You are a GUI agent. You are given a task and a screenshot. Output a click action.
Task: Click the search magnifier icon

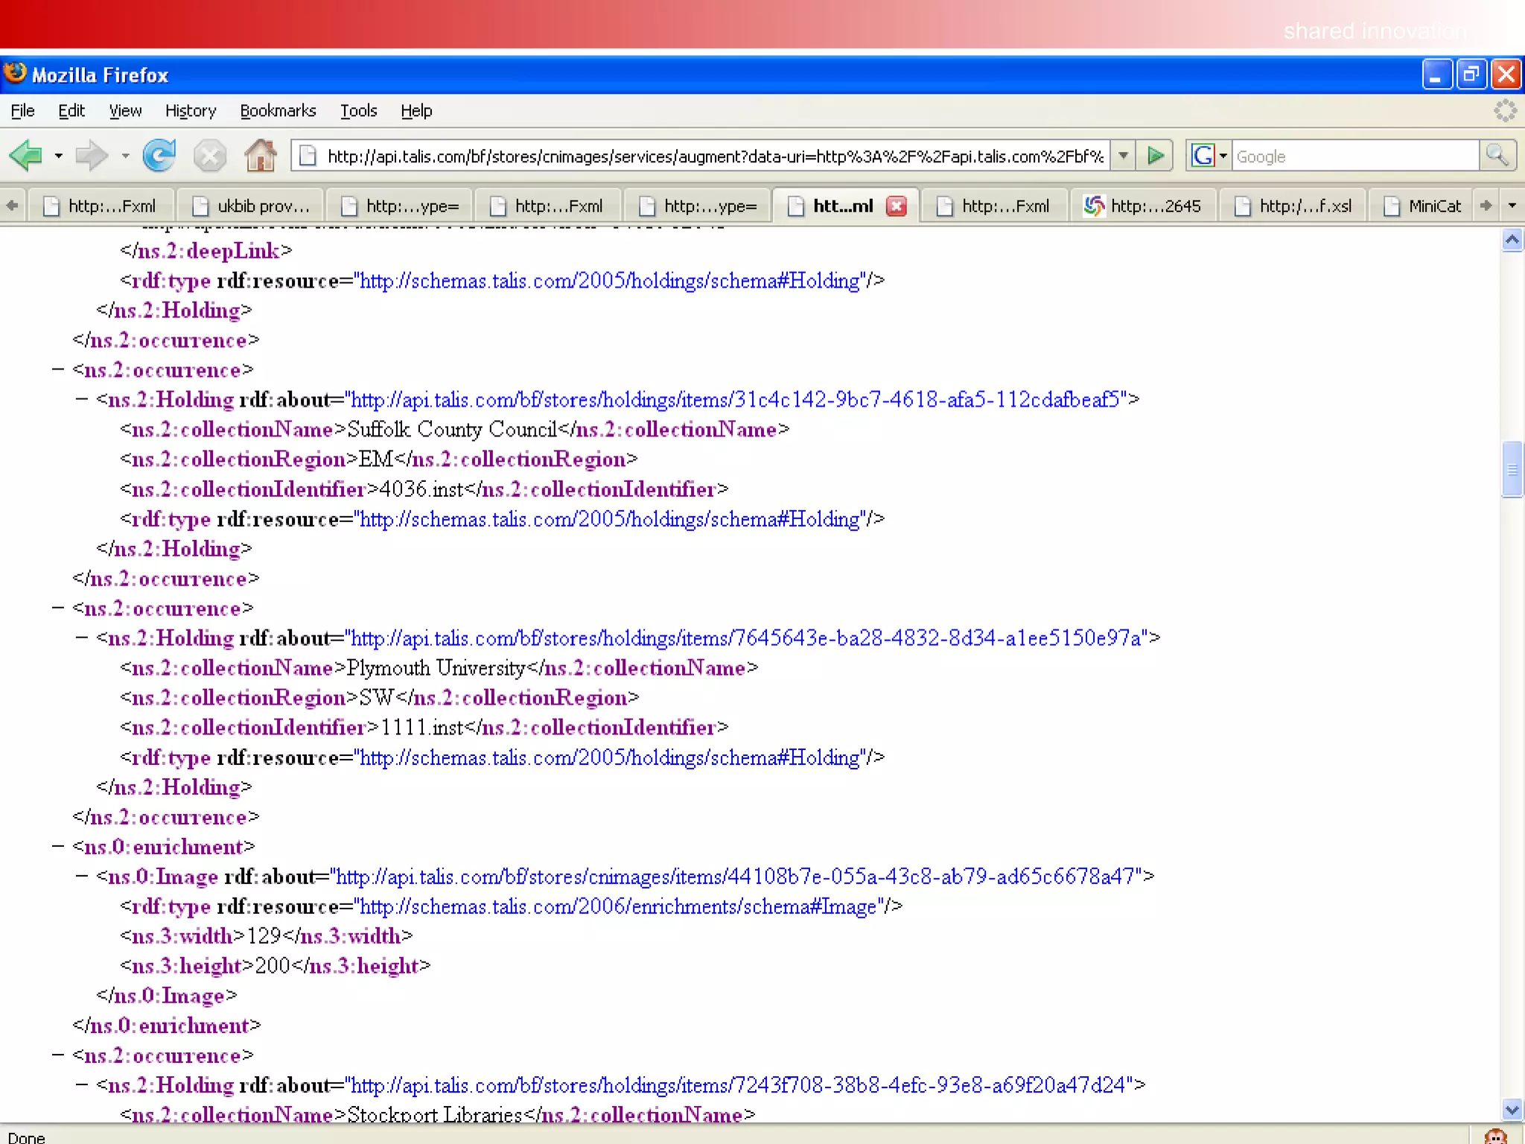(x=1497, y=156)
